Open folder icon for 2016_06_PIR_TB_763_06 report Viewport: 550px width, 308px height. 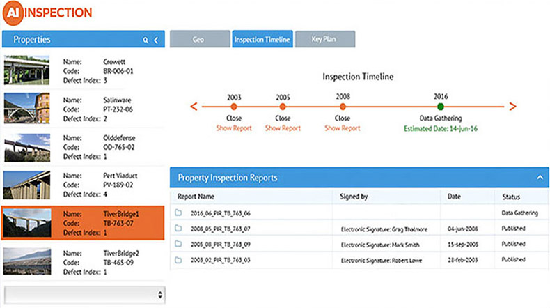pyautogui.click(x=179, y=213)
